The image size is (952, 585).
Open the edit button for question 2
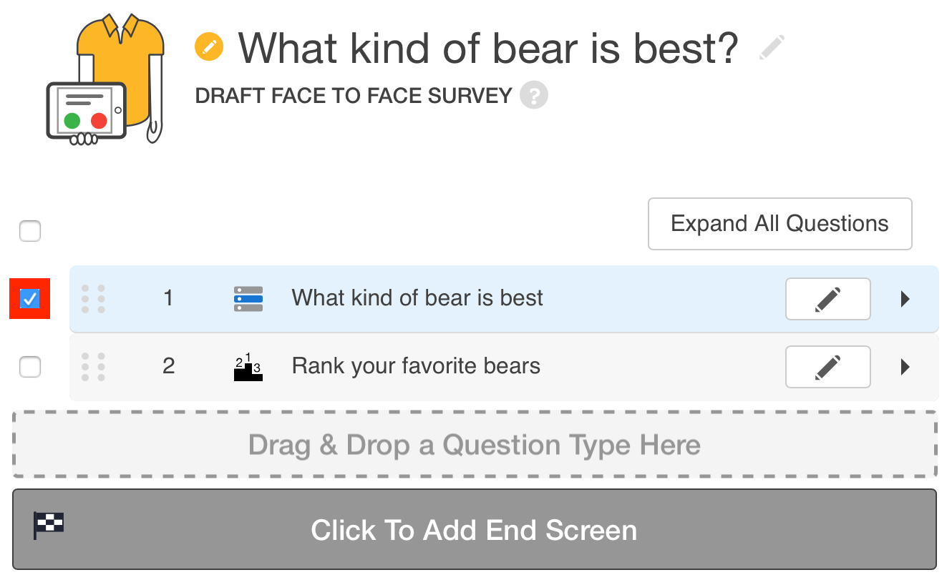point(828,367)
